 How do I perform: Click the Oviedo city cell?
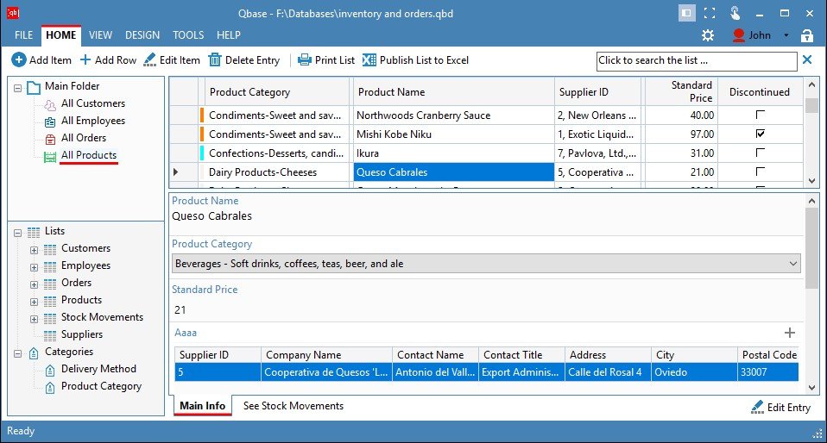(x=694, y=371)
